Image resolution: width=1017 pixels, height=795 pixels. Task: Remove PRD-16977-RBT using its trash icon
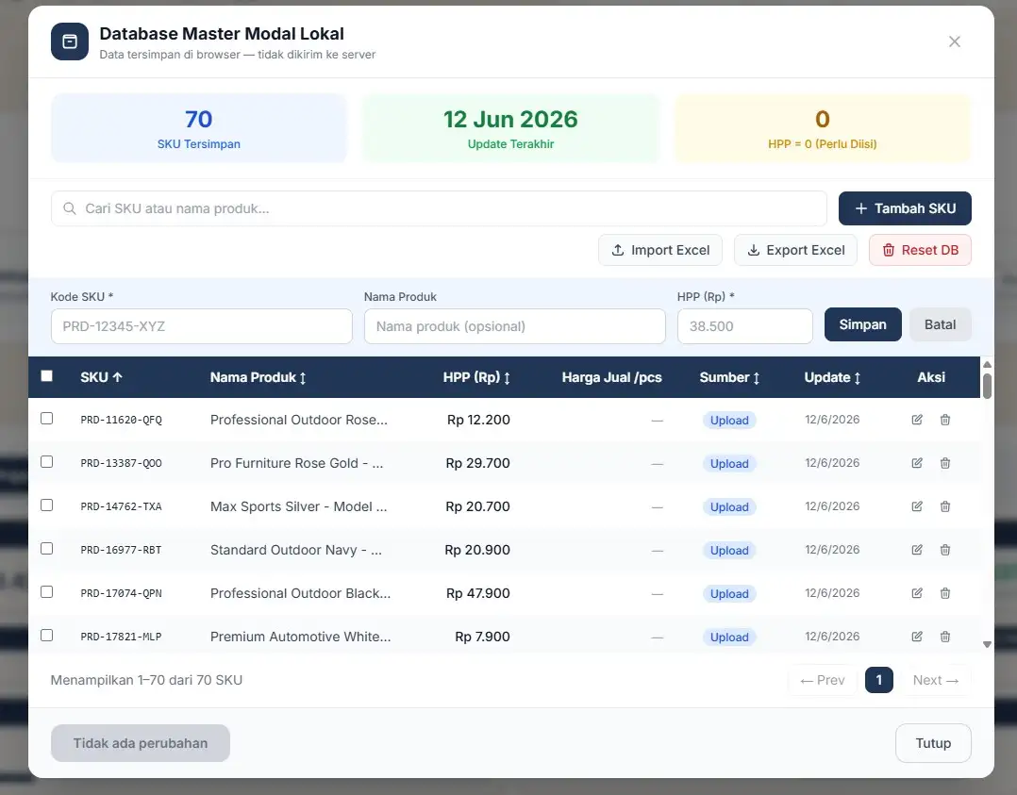[x=945, y=550]
